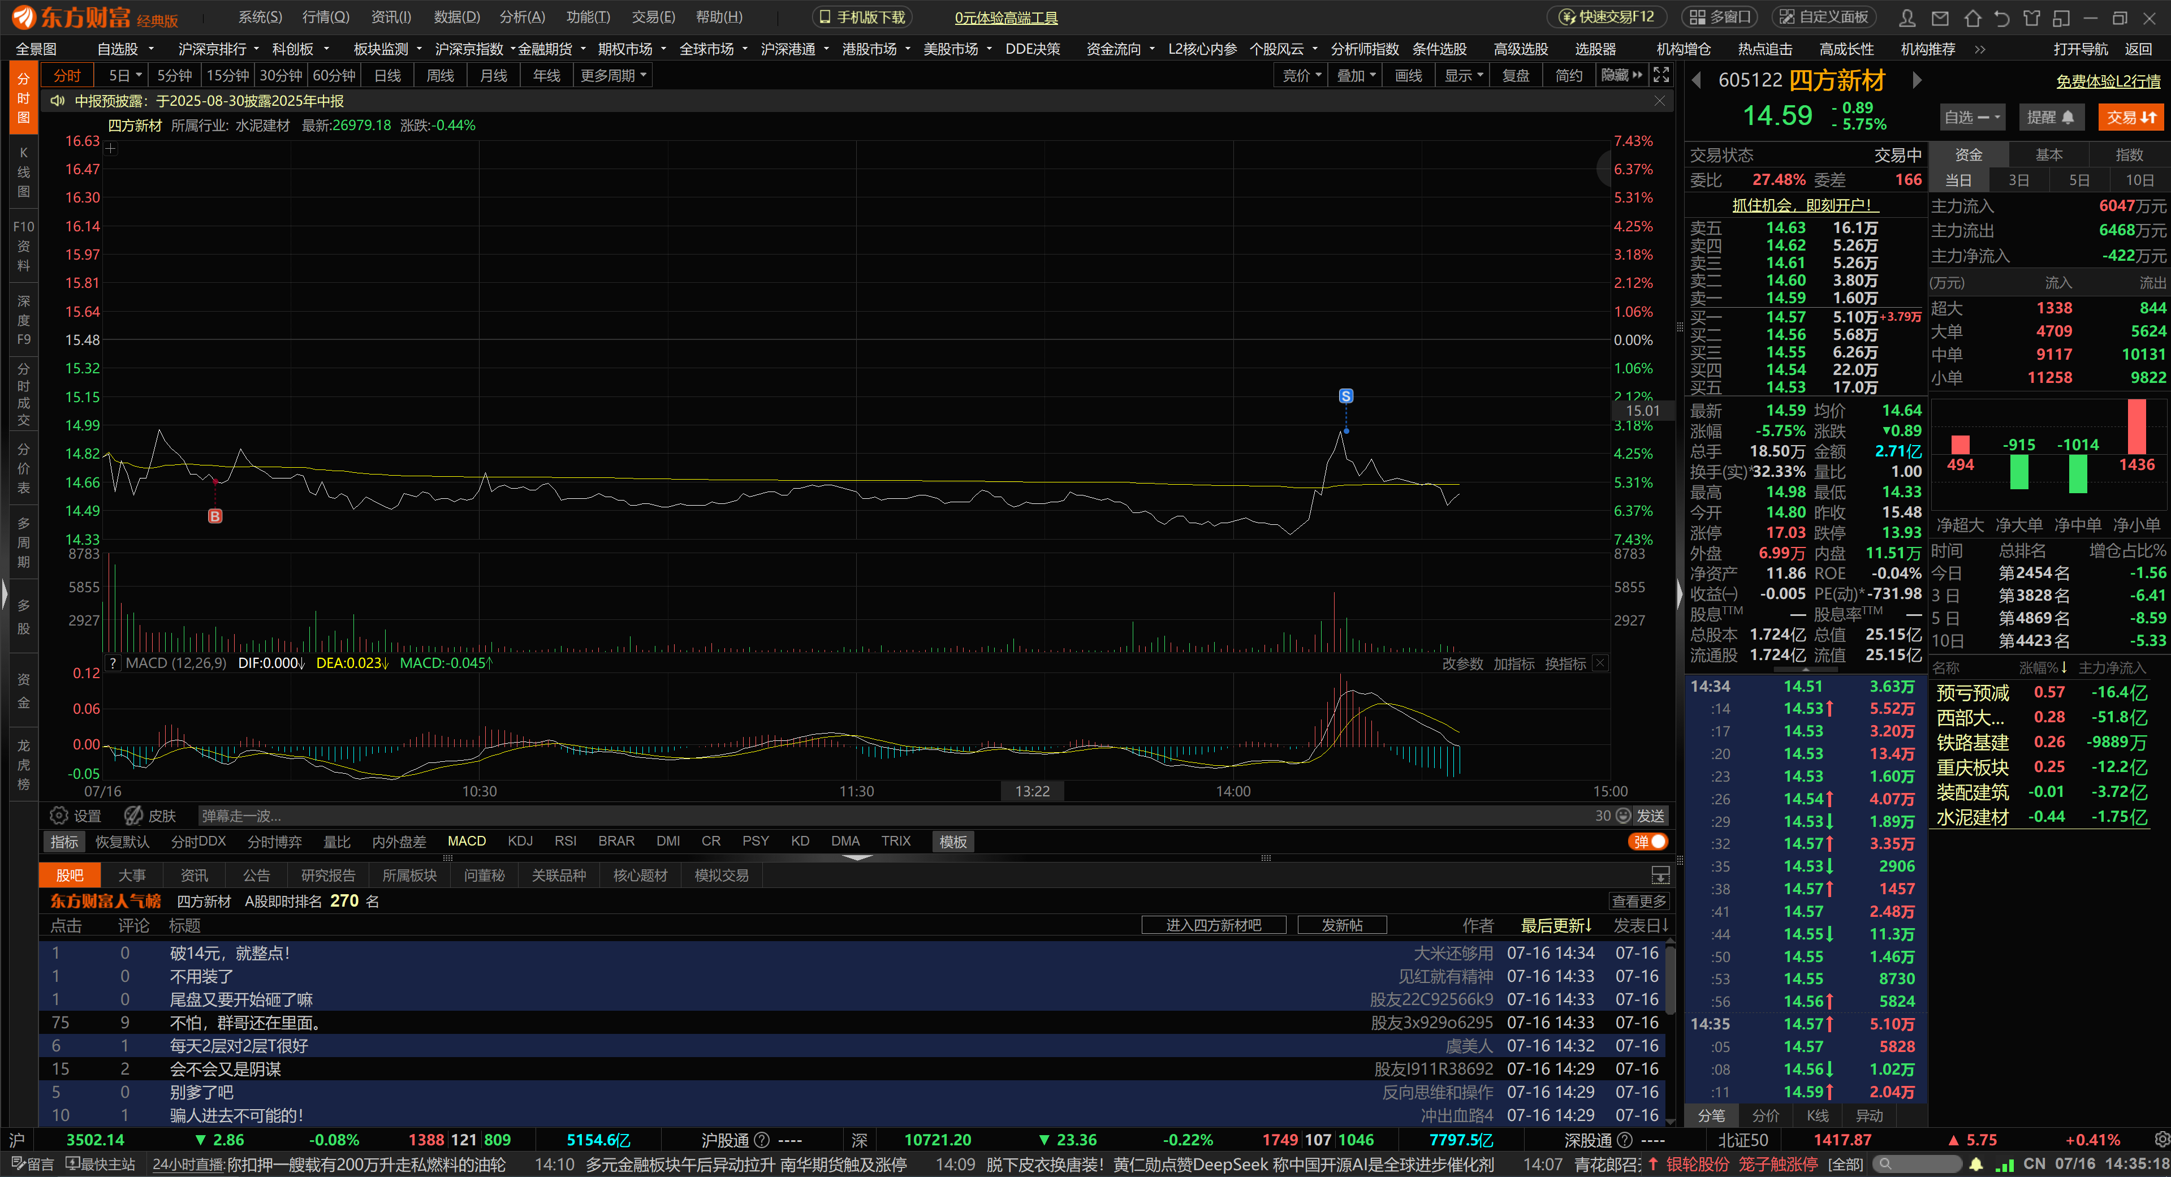Screen dimensions: 2171x1177
Task: Switch to 日线 chart tab
Action: (387, 75)
